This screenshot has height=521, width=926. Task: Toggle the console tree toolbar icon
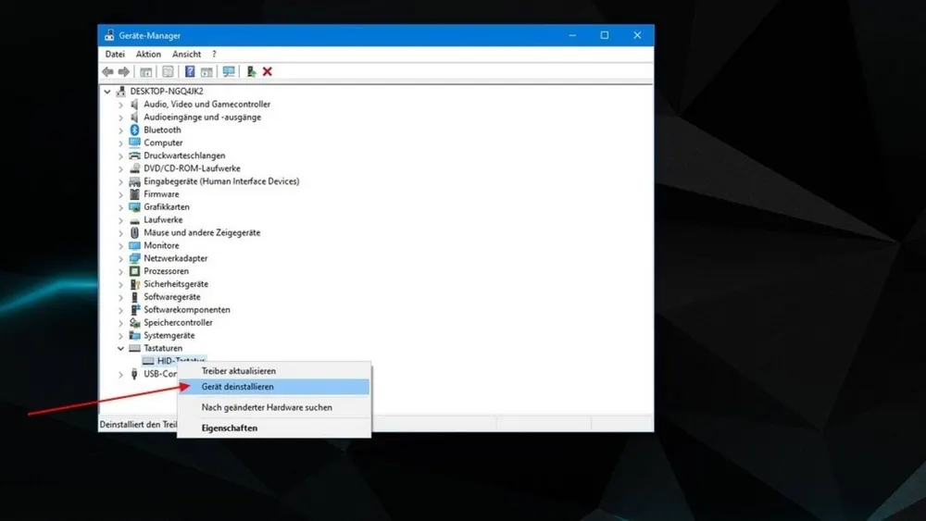(x=146, y=71)
